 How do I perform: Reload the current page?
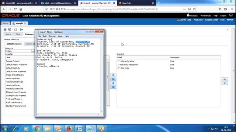pyautogui.click(x=15, y=9)
